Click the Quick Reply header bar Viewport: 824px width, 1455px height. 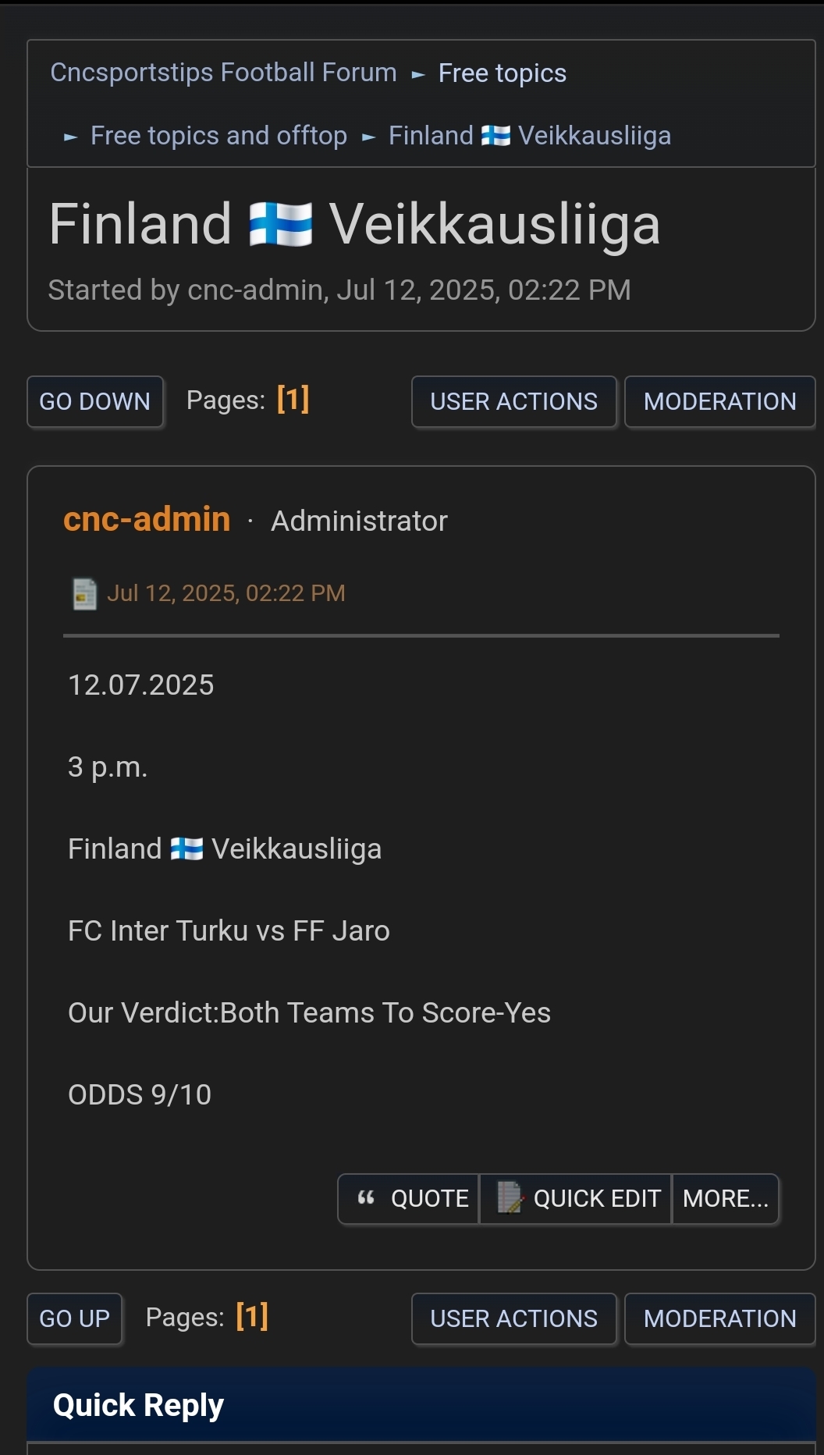coord(421,1405)
